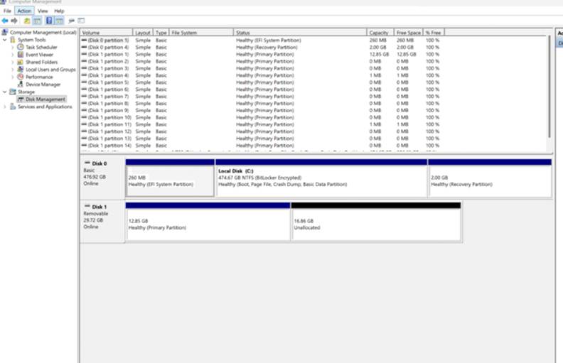The width and height of the screenshot is (563, 363).
Task: Collapse the System Tools tree node
Action: click(4, 40)
